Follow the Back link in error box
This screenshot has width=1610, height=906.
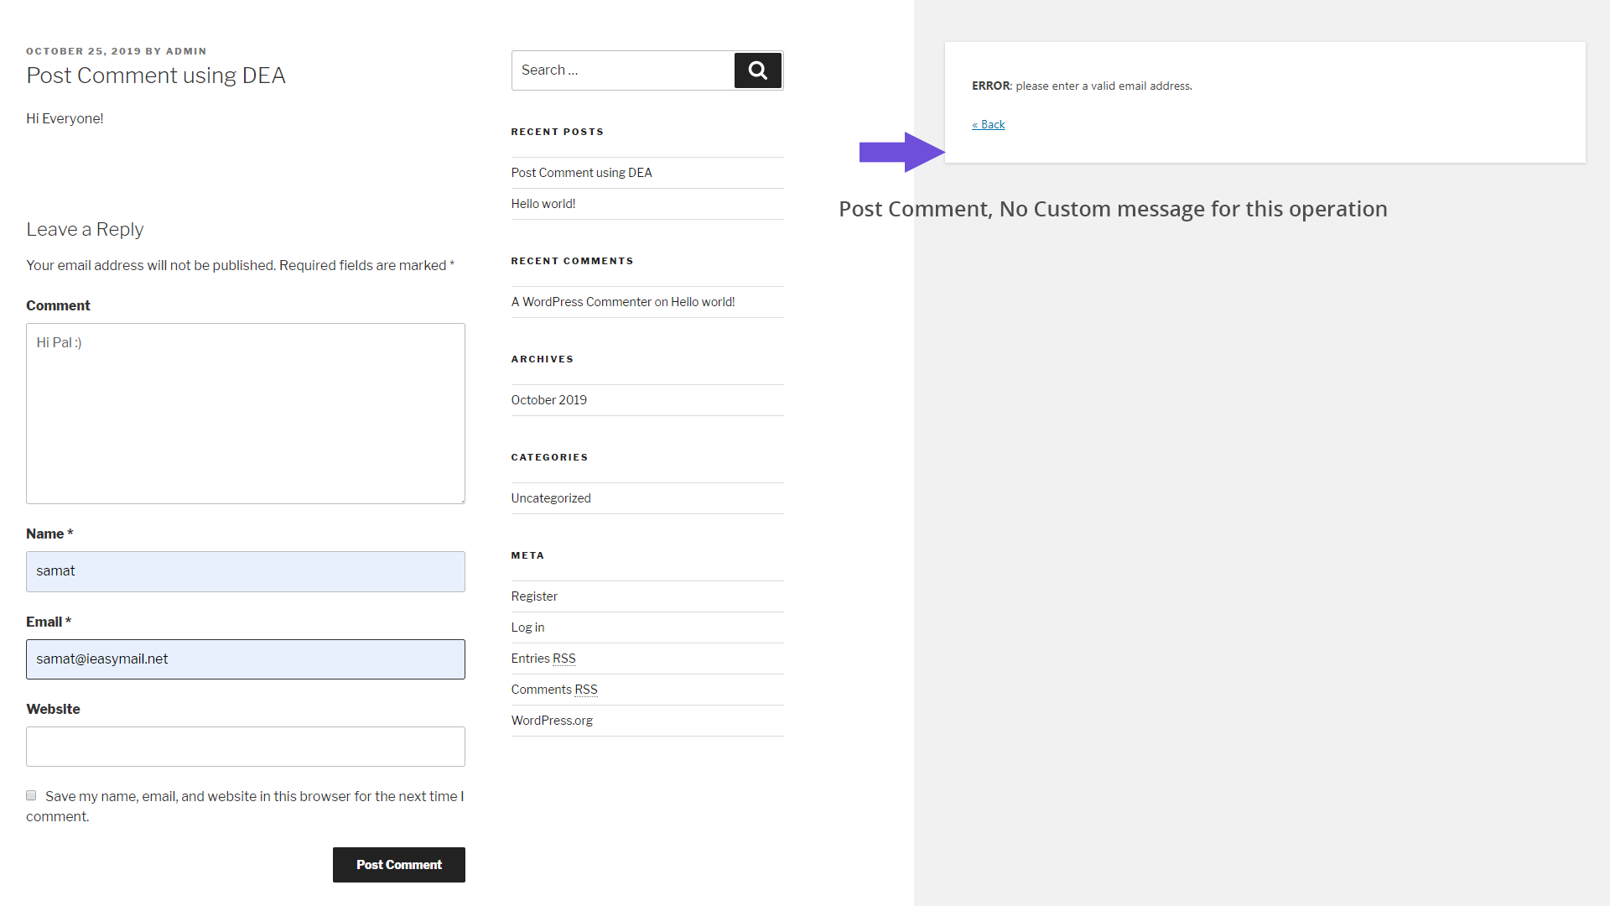click(989, 124)
